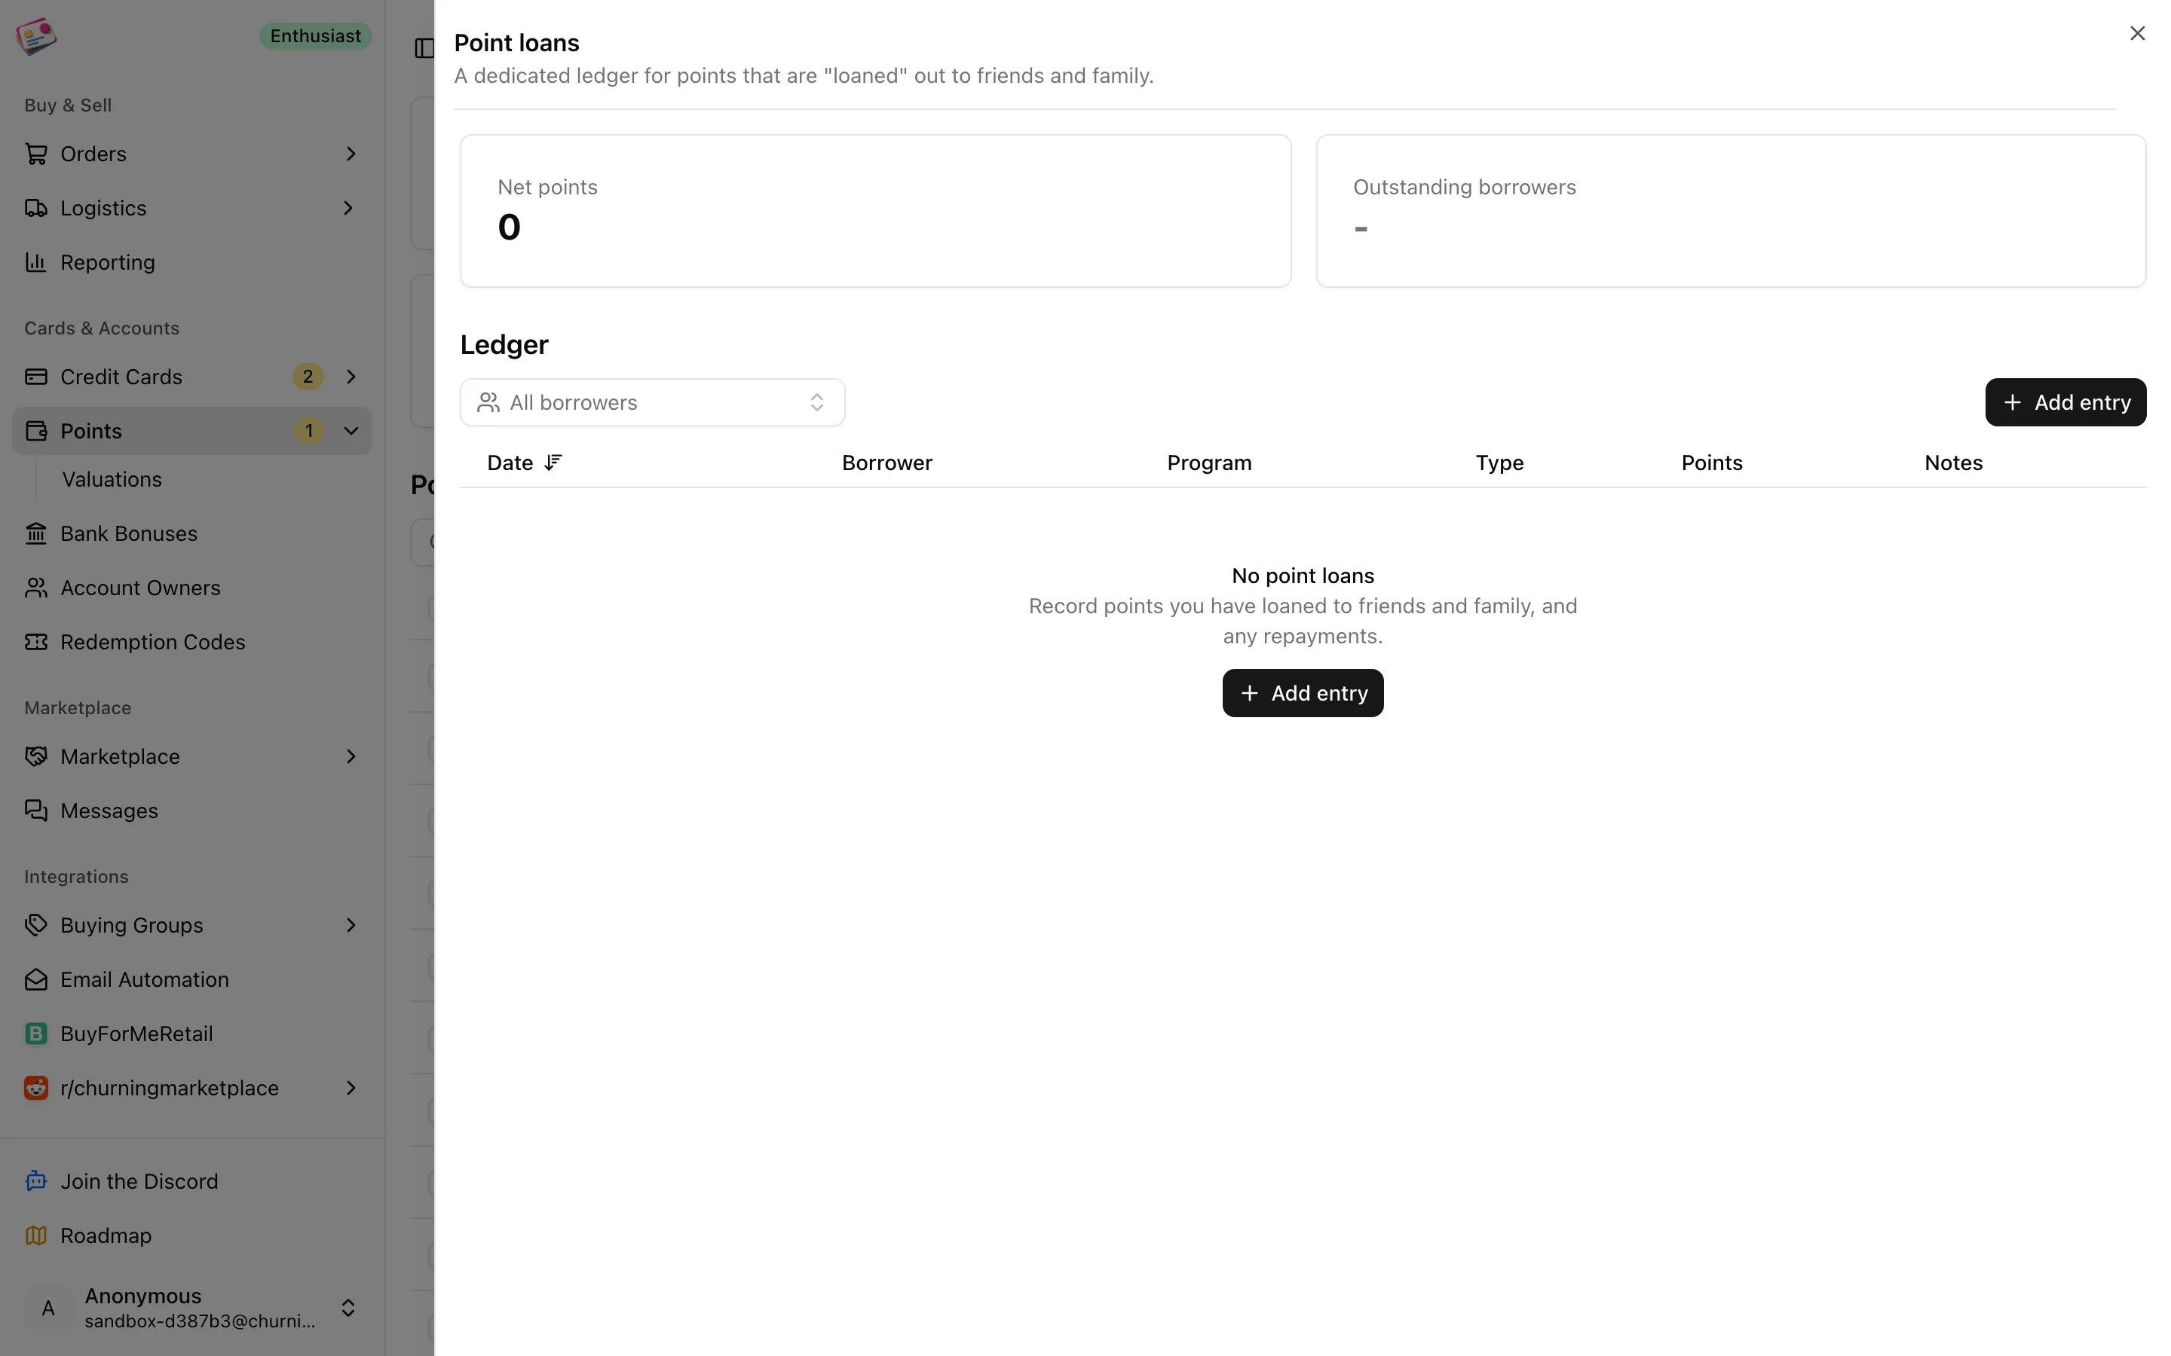This screenshot has height=1356, width=2171.
Task: Click the Outstanding borrowers card
Action: pos(1731,211)
